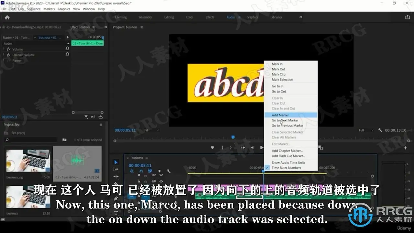
Task: Open the Effect Controls panel menu
Action: (x=93, y=27)
